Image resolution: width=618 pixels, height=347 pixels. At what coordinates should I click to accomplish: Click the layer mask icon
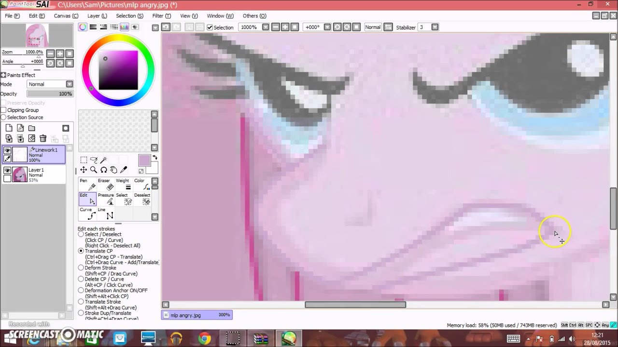pyautogui.click(x=66, y=128)
